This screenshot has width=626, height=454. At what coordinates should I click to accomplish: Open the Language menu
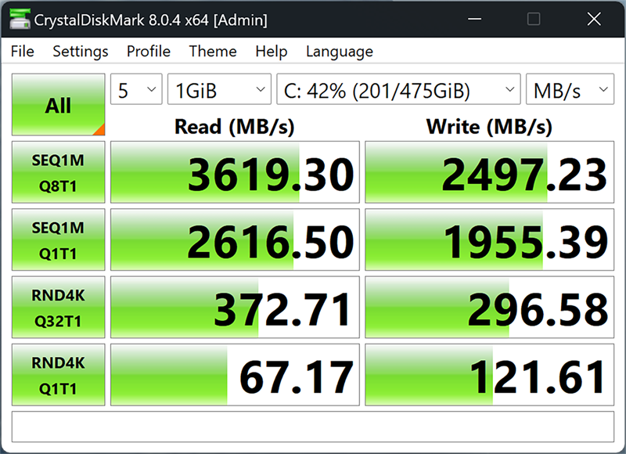[340, 52]
